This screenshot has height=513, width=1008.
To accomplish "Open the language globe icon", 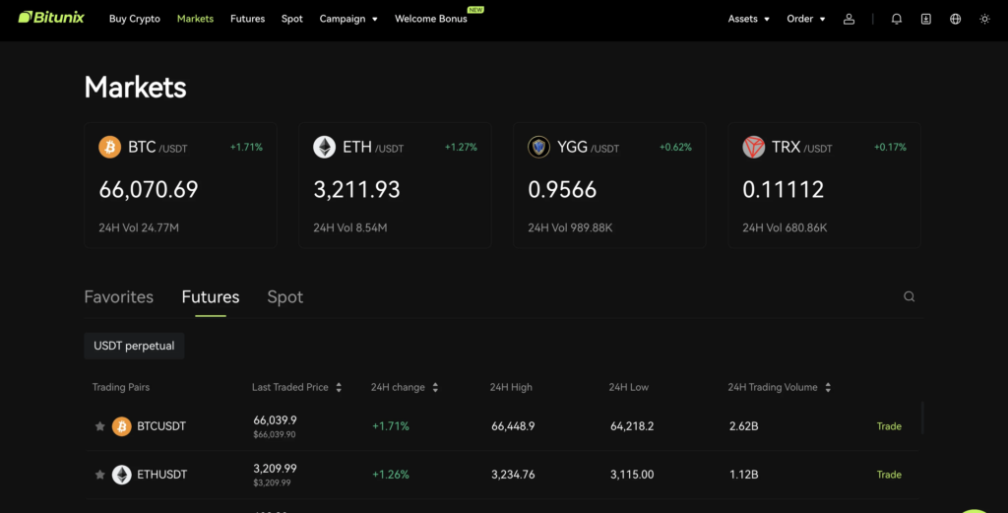I will coord(955,20).
